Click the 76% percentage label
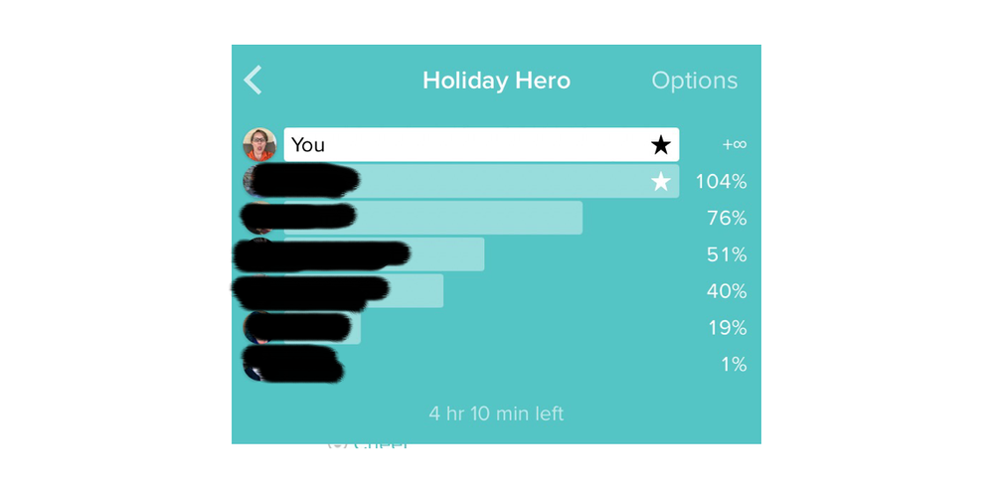The image size is (993, 493). pos(727,219)
